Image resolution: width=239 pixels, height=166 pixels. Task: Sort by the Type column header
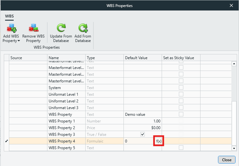coord(105,58)
